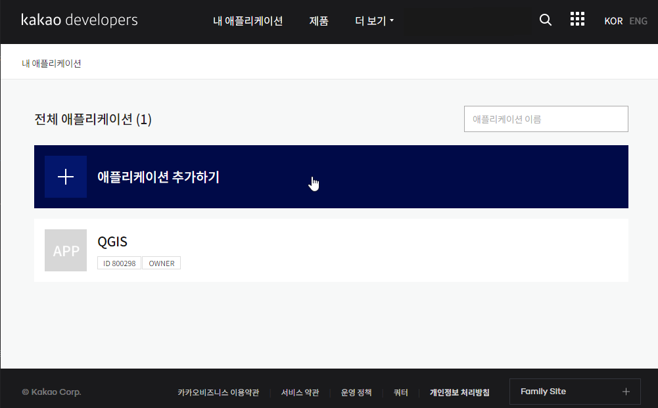Focus the 애플리케이션 이름 search field
The height and width of the screenshot is (408, 658).
(546, 119)
